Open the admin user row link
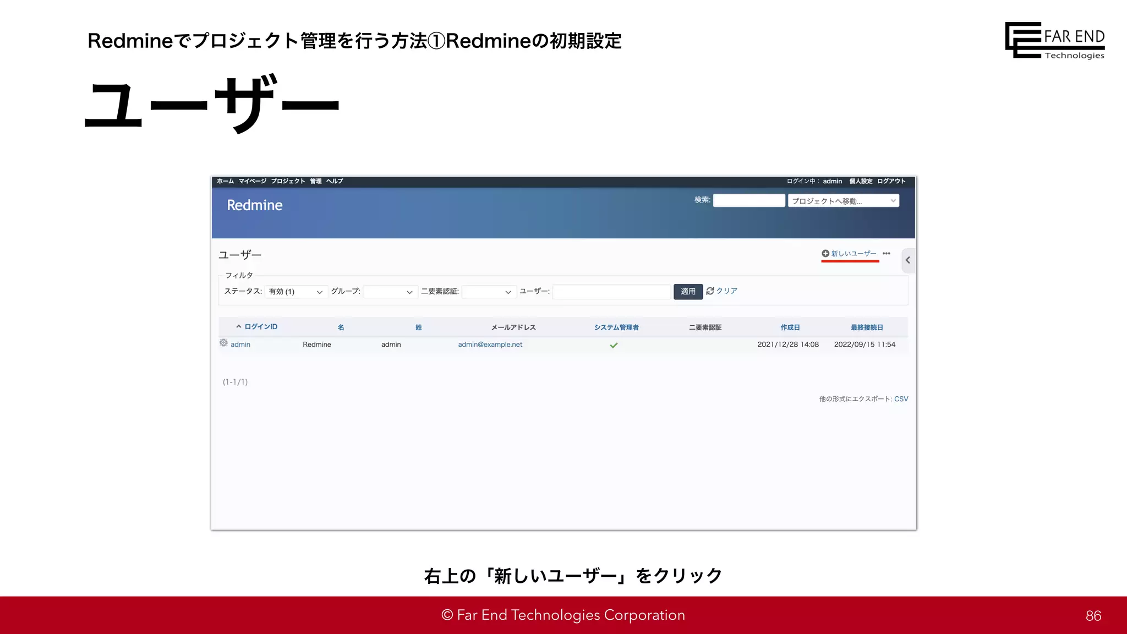The height and width of the screenshot is (634, 1127). 240,345
